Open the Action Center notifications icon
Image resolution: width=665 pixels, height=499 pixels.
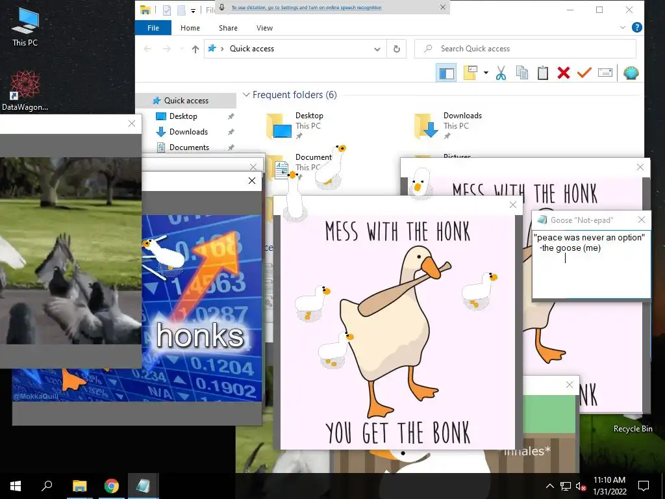(644, 486)
